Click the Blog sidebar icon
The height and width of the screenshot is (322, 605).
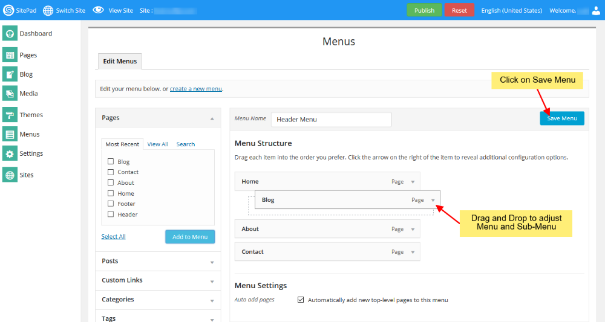tap(10, 74)
